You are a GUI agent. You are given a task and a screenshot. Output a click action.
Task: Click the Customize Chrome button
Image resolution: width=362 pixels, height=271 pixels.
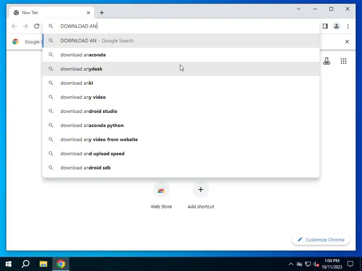pos(321,240)
